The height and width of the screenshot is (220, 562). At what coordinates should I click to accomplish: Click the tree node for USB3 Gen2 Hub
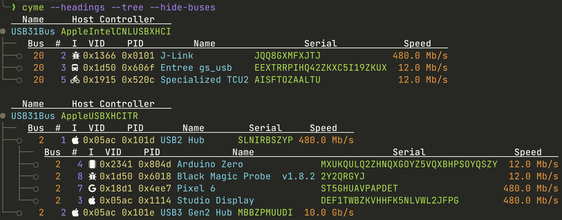[19, 213]
